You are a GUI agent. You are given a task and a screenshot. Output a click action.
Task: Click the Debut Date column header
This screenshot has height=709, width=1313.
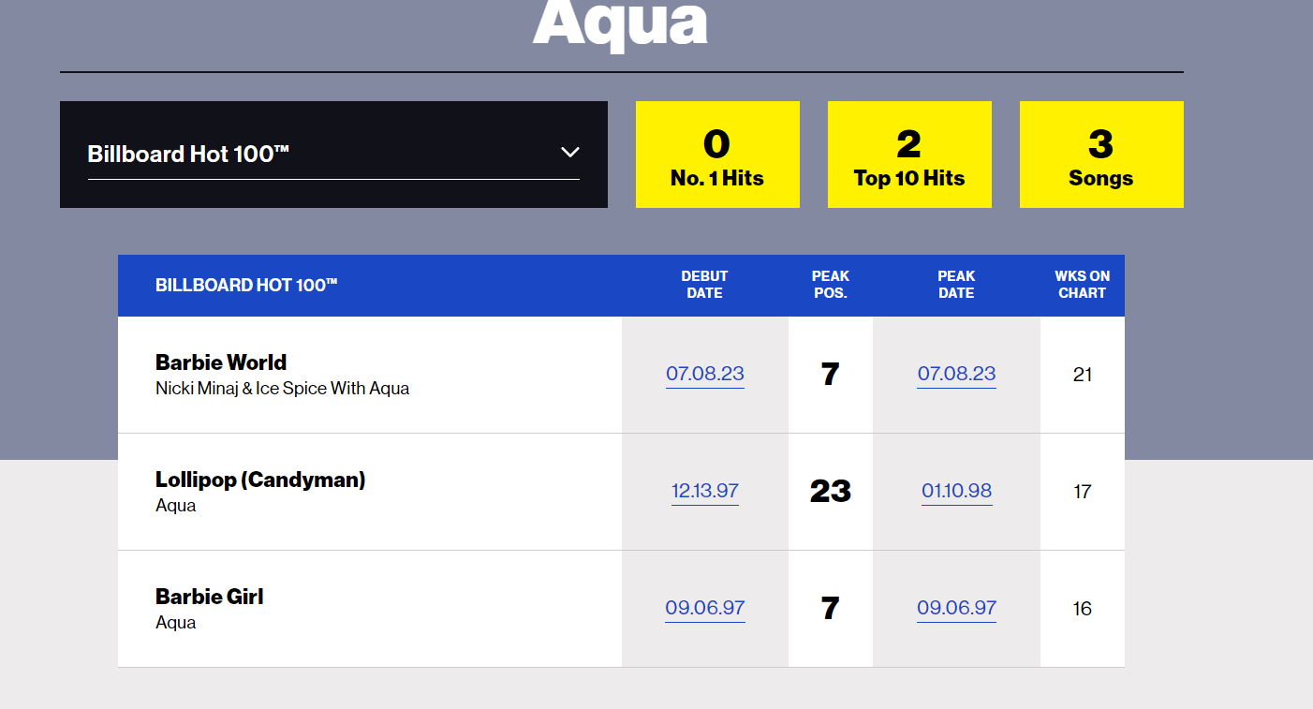pyautogui.click(x=704, y=285)
